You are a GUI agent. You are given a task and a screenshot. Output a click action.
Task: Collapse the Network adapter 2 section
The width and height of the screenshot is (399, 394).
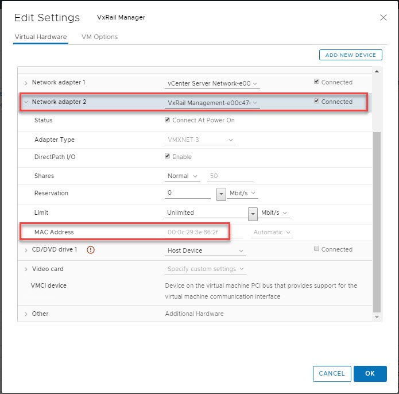tap(26, 102)
